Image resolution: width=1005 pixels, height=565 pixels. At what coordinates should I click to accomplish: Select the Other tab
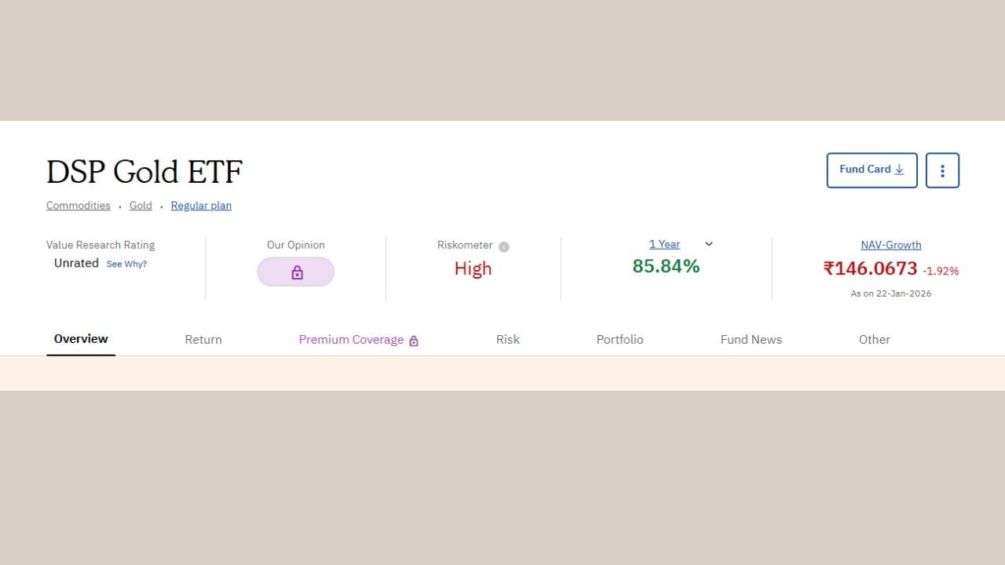(874, 340)
